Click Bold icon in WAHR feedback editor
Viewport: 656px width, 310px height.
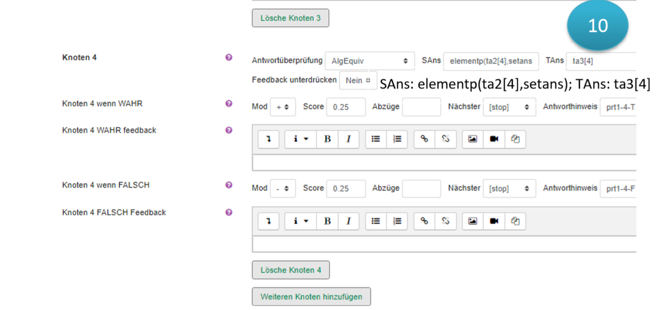327,139
